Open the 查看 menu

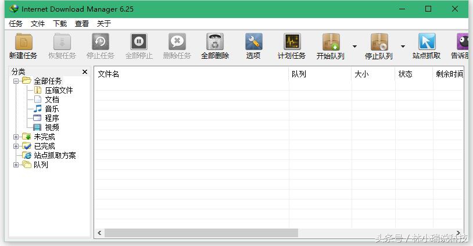(x=82, y=23)
